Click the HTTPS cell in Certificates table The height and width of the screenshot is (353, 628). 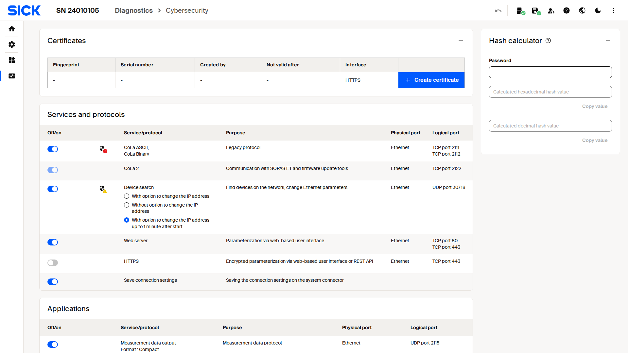point(369,80)
